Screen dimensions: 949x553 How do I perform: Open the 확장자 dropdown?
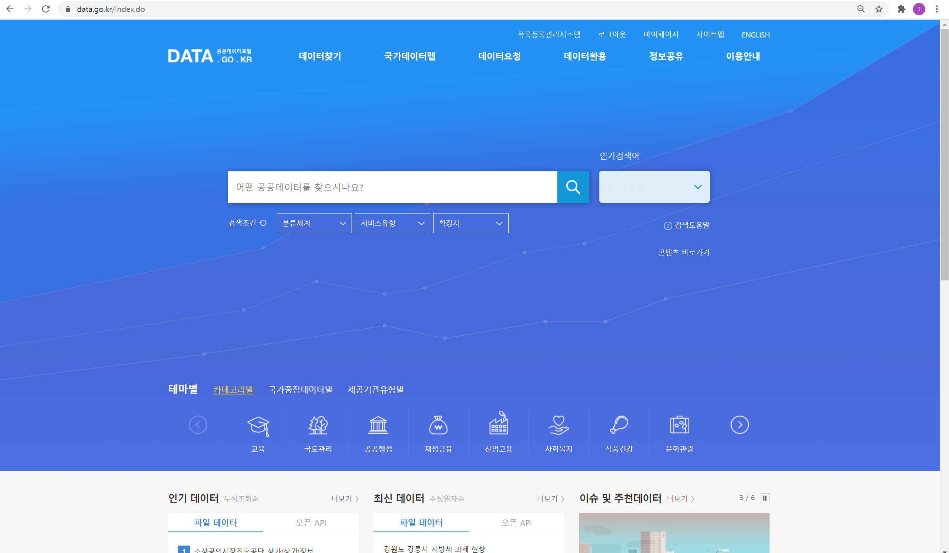(470, 223)
